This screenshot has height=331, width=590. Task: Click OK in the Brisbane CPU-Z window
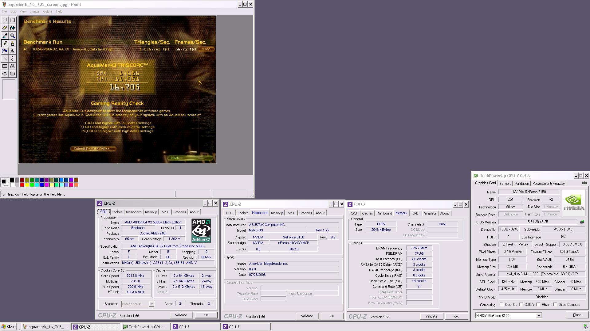coord(206,315)
